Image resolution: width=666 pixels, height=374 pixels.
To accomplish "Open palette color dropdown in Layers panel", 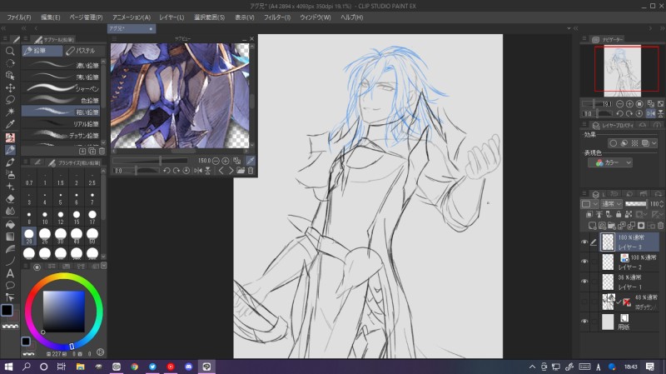I will (589, 204).
